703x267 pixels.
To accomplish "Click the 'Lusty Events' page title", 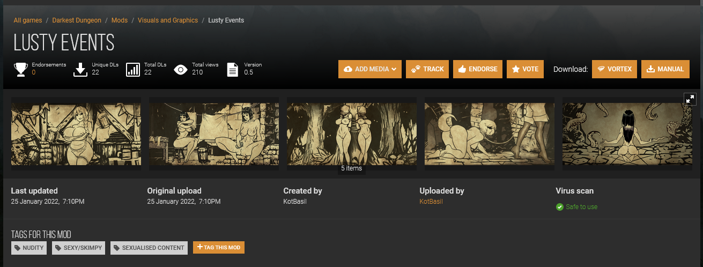I will click(x=64, y=42).
